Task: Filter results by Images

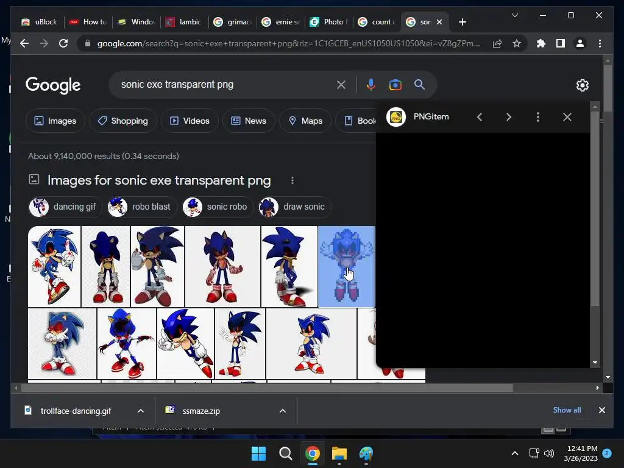Action: coord(55,121)
